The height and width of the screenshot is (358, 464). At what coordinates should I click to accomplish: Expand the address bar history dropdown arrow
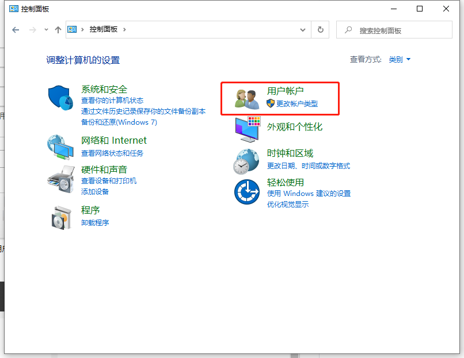(303, 29)
